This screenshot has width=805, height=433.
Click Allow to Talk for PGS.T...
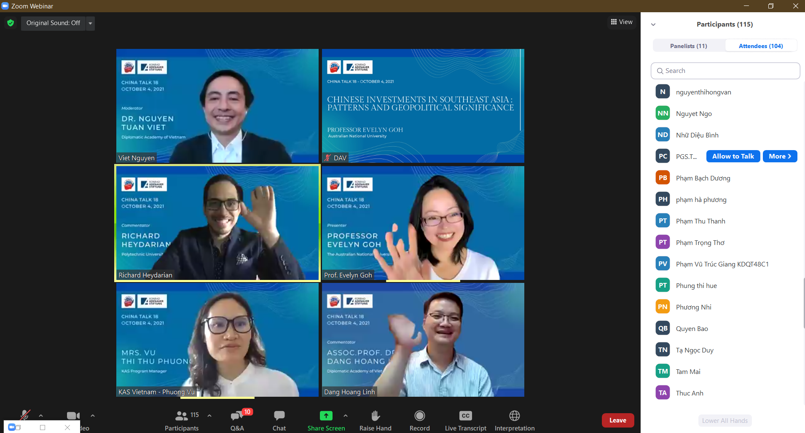tap(733, 156)
